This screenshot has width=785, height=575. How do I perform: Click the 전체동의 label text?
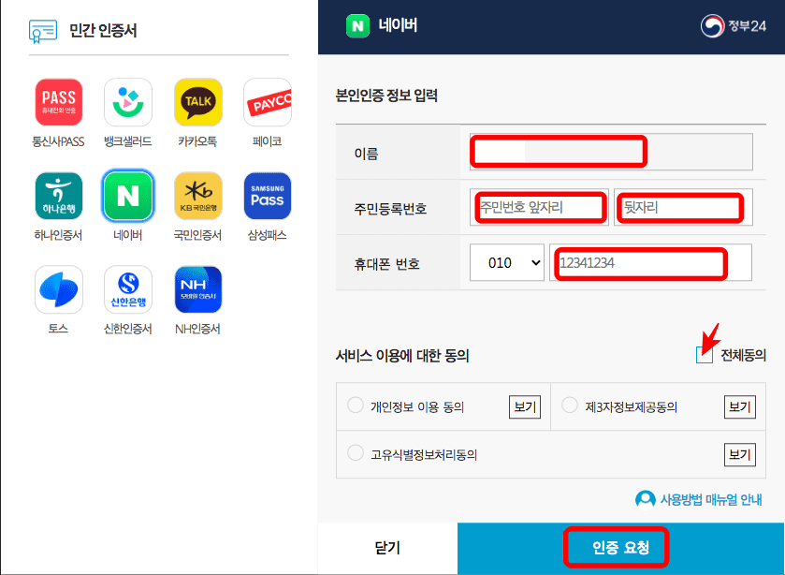pos(743,356)
